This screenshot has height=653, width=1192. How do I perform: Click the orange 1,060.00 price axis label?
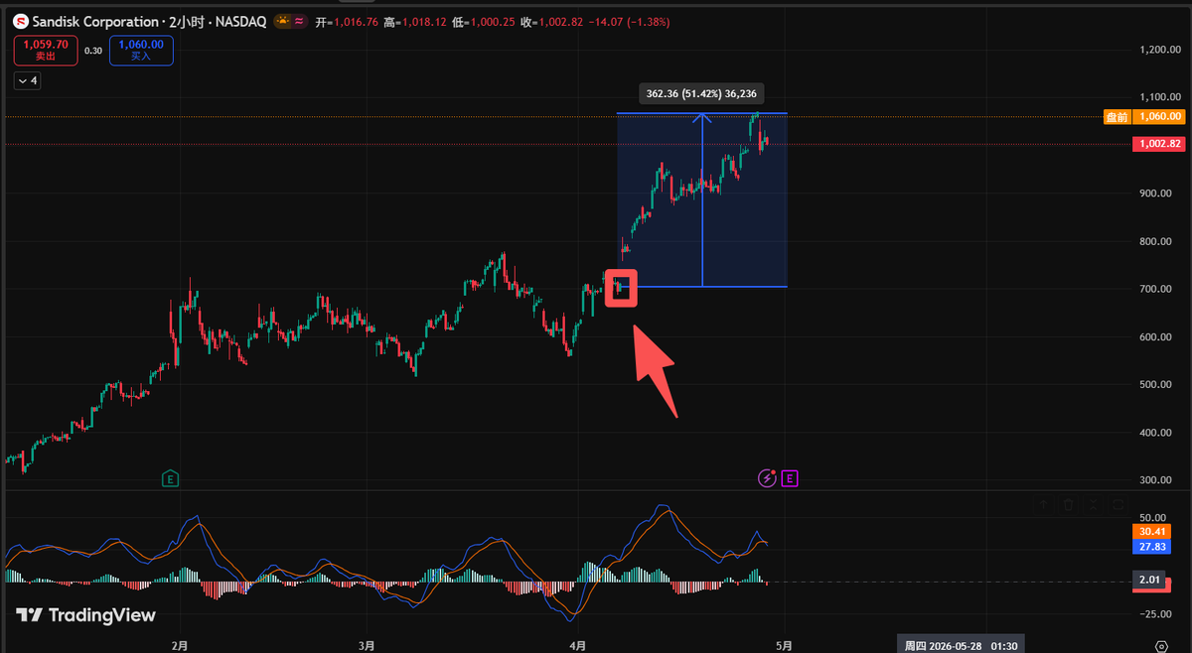(x=1159, y=116)
